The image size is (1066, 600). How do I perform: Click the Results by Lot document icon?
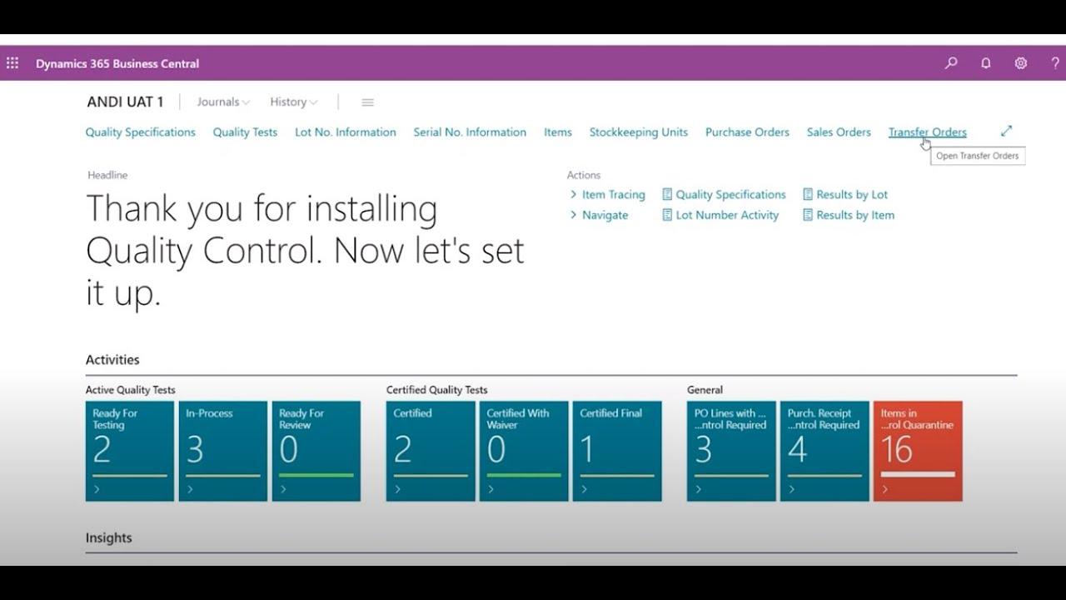click(x=808, y=194)
